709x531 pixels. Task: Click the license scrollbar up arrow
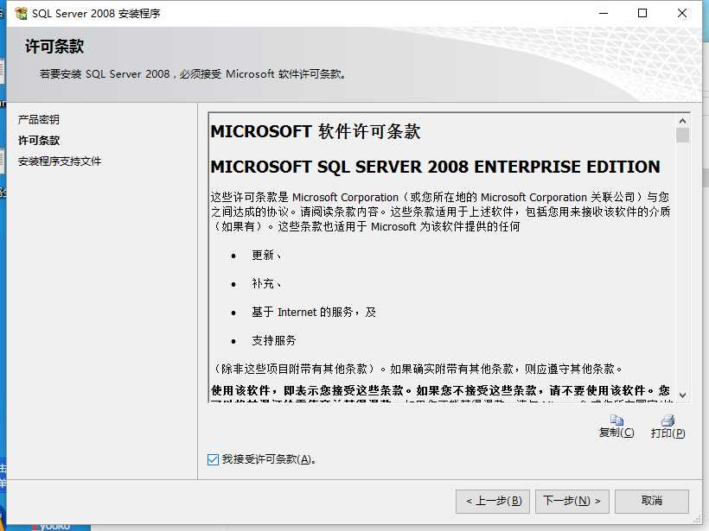click(682, 121)
